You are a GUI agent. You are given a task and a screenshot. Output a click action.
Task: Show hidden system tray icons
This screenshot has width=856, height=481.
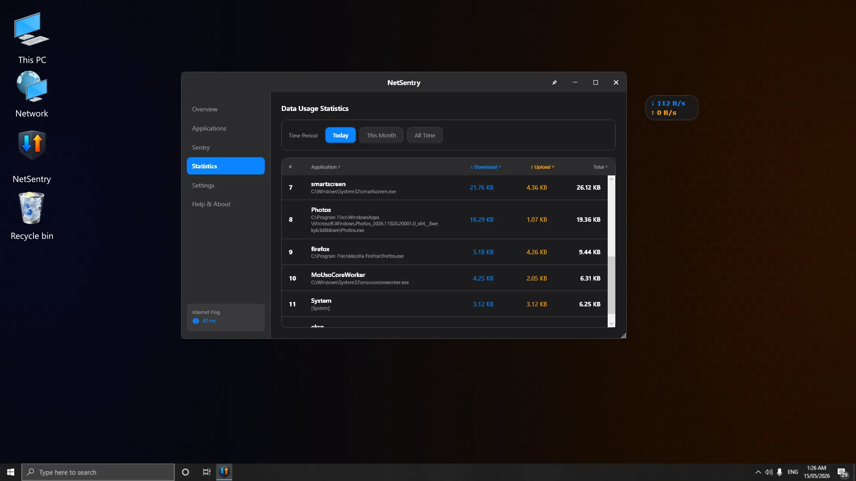758,472
